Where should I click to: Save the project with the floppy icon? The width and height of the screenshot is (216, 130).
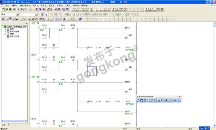tap(10, 9)
